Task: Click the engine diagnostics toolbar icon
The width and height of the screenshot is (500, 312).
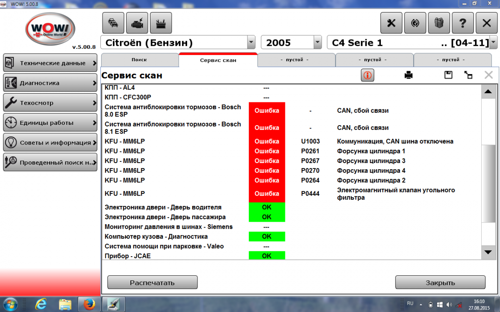Action: click(137, 23)
